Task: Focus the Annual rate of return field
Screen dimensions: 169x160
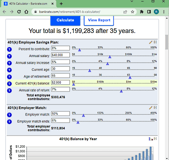Action: point(60,89)
